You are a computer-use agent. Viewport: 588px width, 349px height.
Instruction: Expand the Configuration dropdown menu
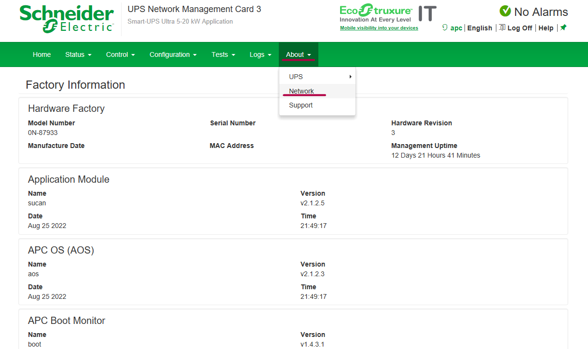pos(173,54)
